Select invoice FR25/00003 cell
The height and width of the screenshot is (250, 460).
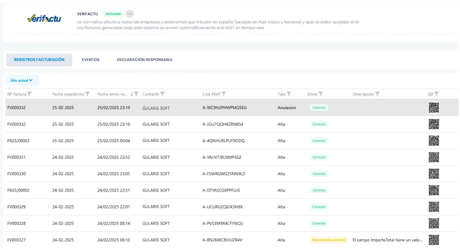click(x=18, y=141)
